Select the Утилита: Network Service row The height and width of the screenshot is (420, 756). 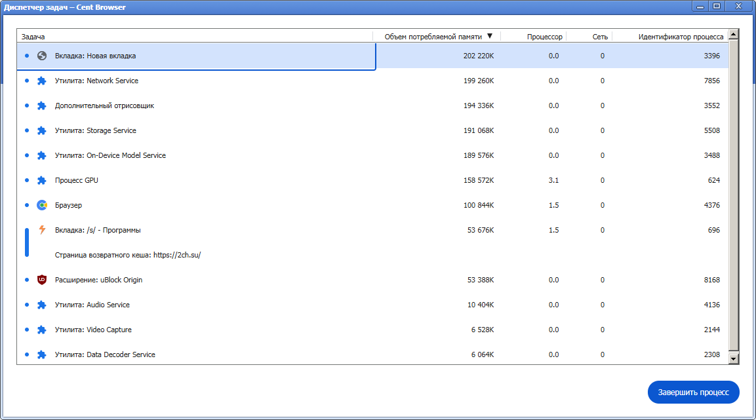point(372,81)
